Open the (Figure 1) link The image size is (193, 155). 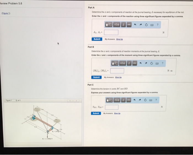pos(6,13)
